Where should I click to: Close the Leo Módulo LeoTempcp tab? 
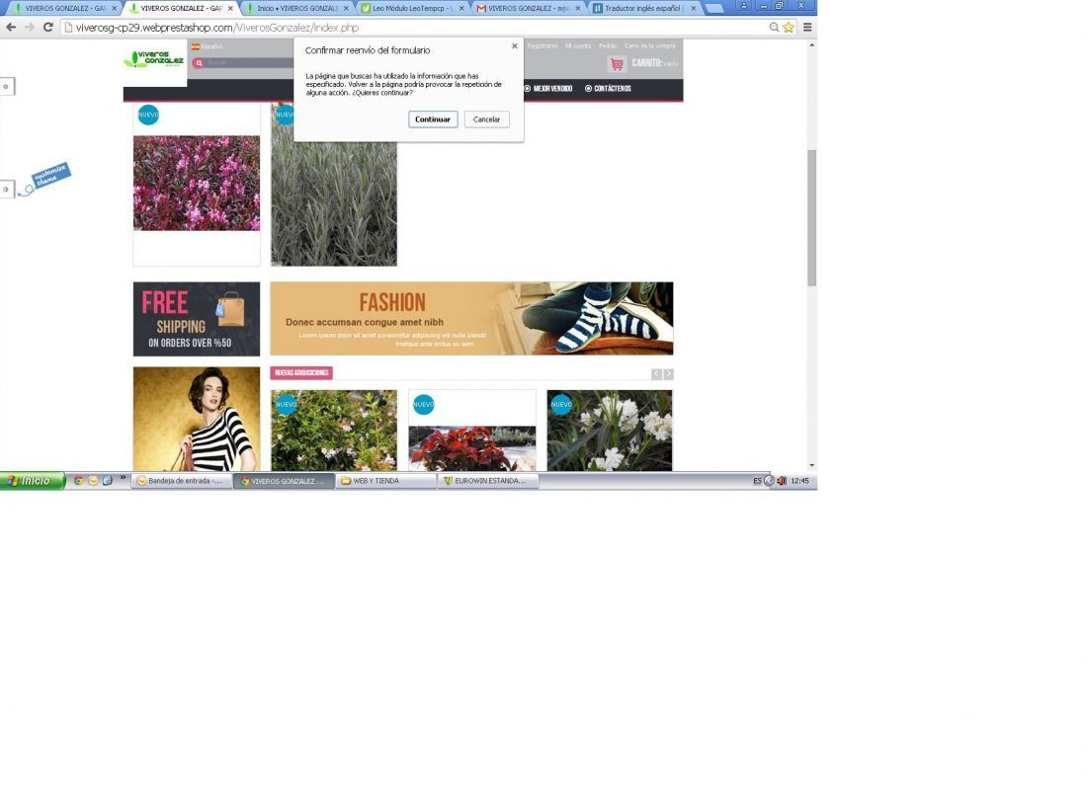[x=461, y=8]
